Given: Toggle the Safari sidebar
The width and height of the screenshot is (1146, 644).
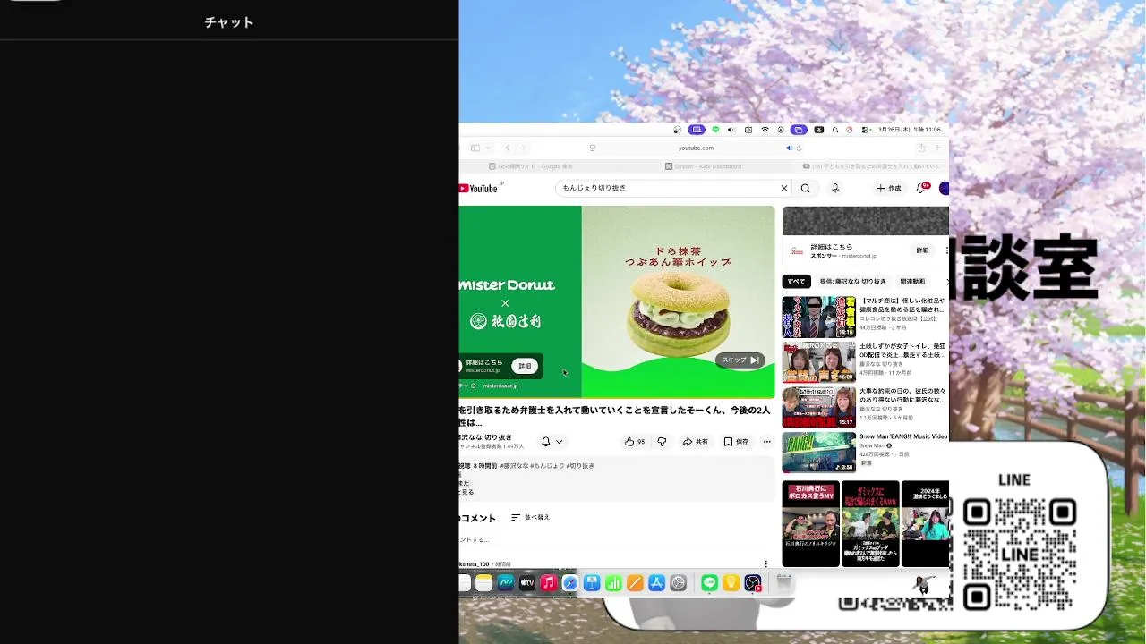Looking at the screenshot, I should pos(475,148).
